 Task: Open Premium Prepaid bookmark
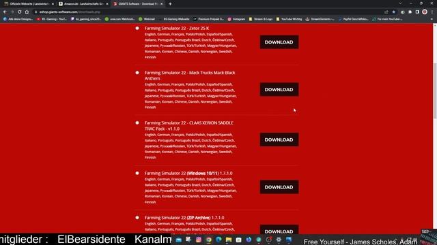tap(208, 19)
